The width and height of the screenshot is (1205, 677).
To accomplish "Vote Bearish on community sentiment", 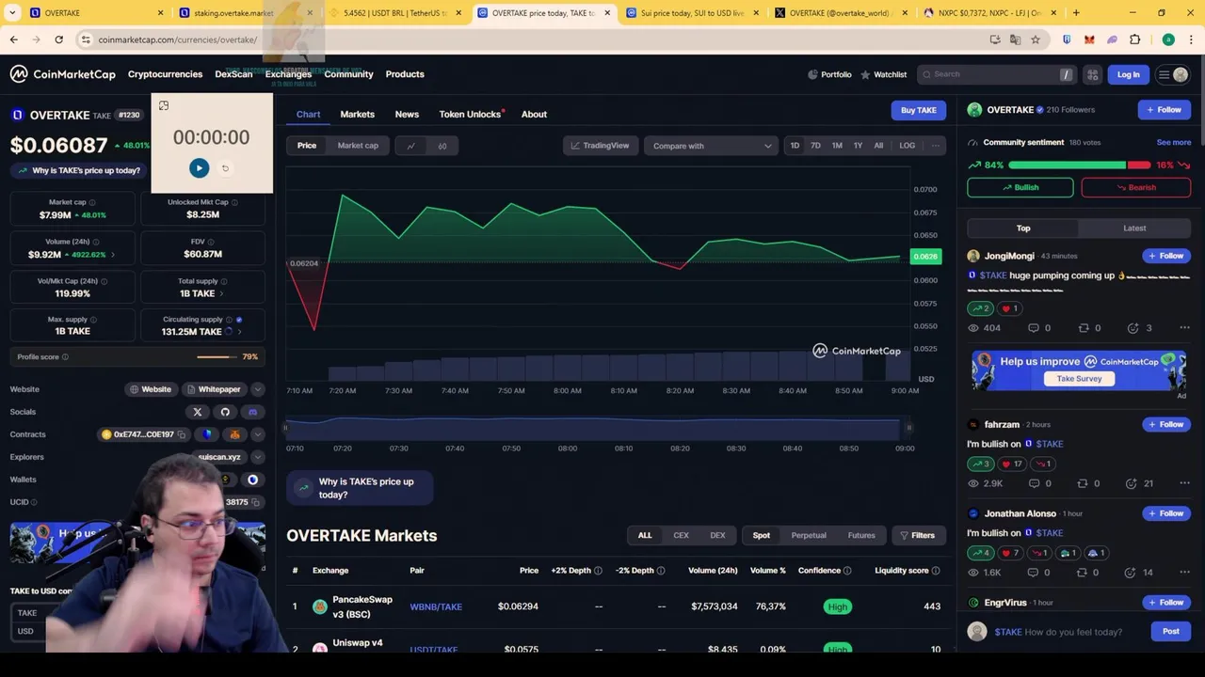I will tap(1135, 187).
